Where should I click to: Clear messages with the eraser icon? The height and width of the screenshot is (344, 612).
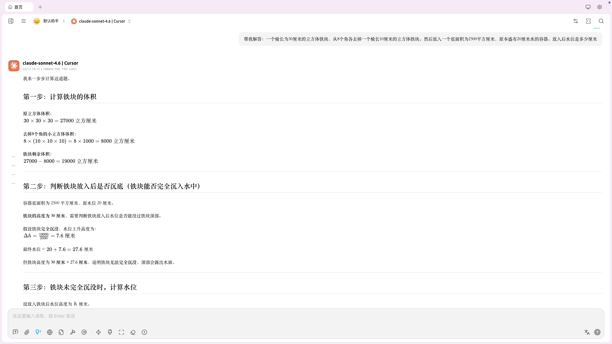pos(133,332)
